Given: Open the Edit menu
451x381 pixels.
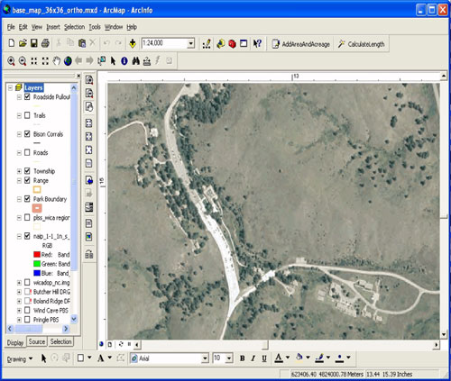Looking at the screenshot, I should [23, 27].
